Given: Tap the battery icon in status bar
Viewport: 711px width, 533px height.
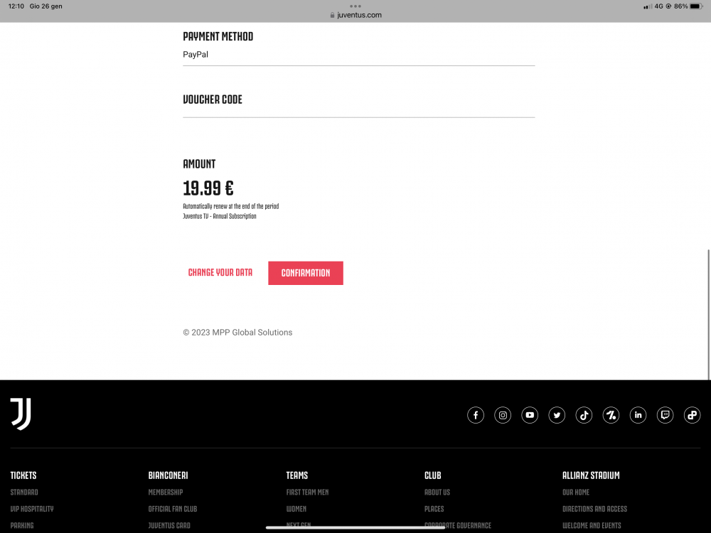Looking at the screenshot, I should [x=697, y=6].
